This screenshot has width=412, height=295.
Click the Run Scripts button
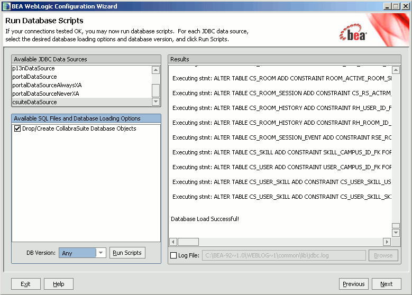tap(127, 253)
